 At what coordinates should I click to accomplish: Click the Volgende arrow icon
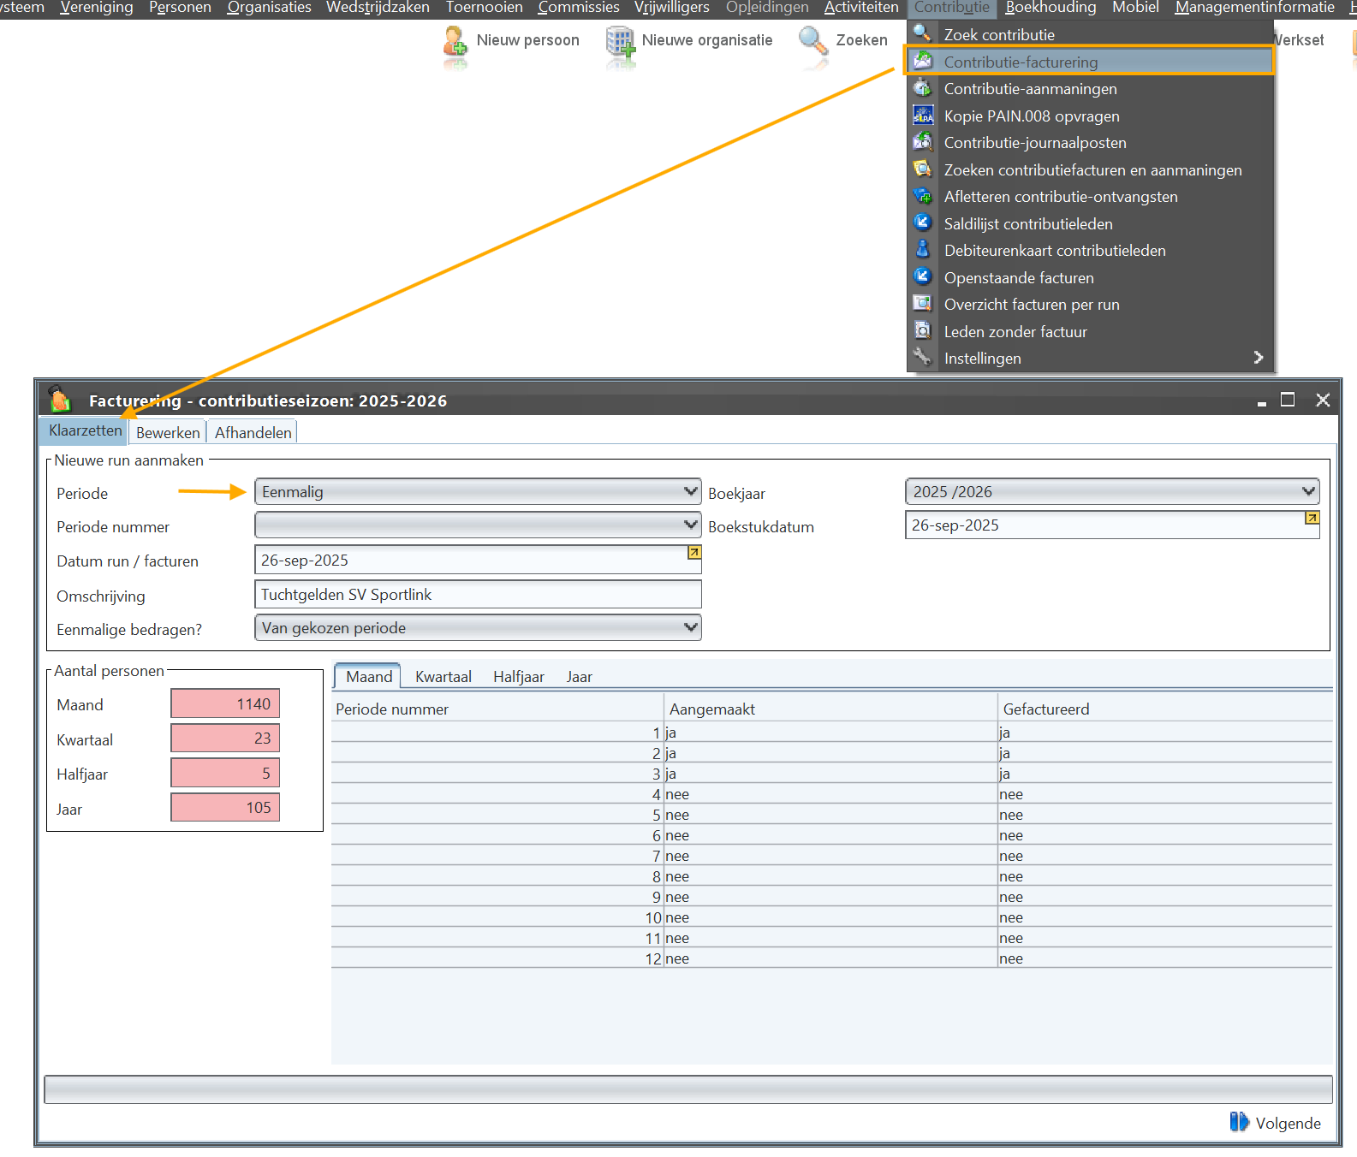coord(1239,1122)
